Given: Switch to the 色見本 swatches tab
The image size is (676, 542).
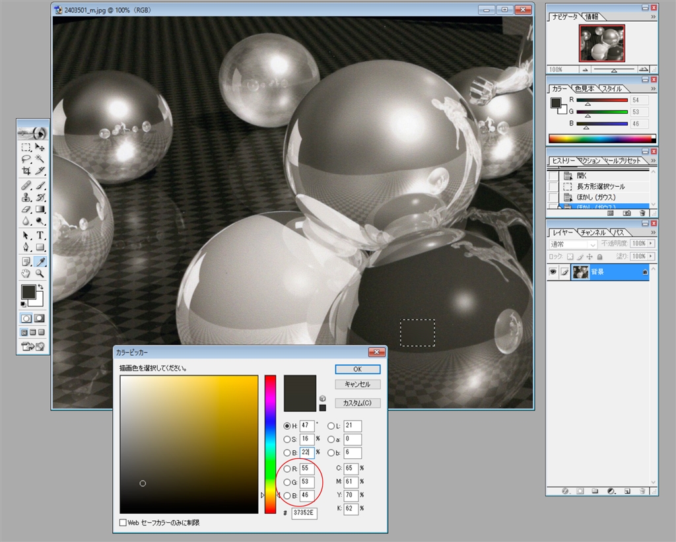Looking at the screenshot, I should 585,88.
